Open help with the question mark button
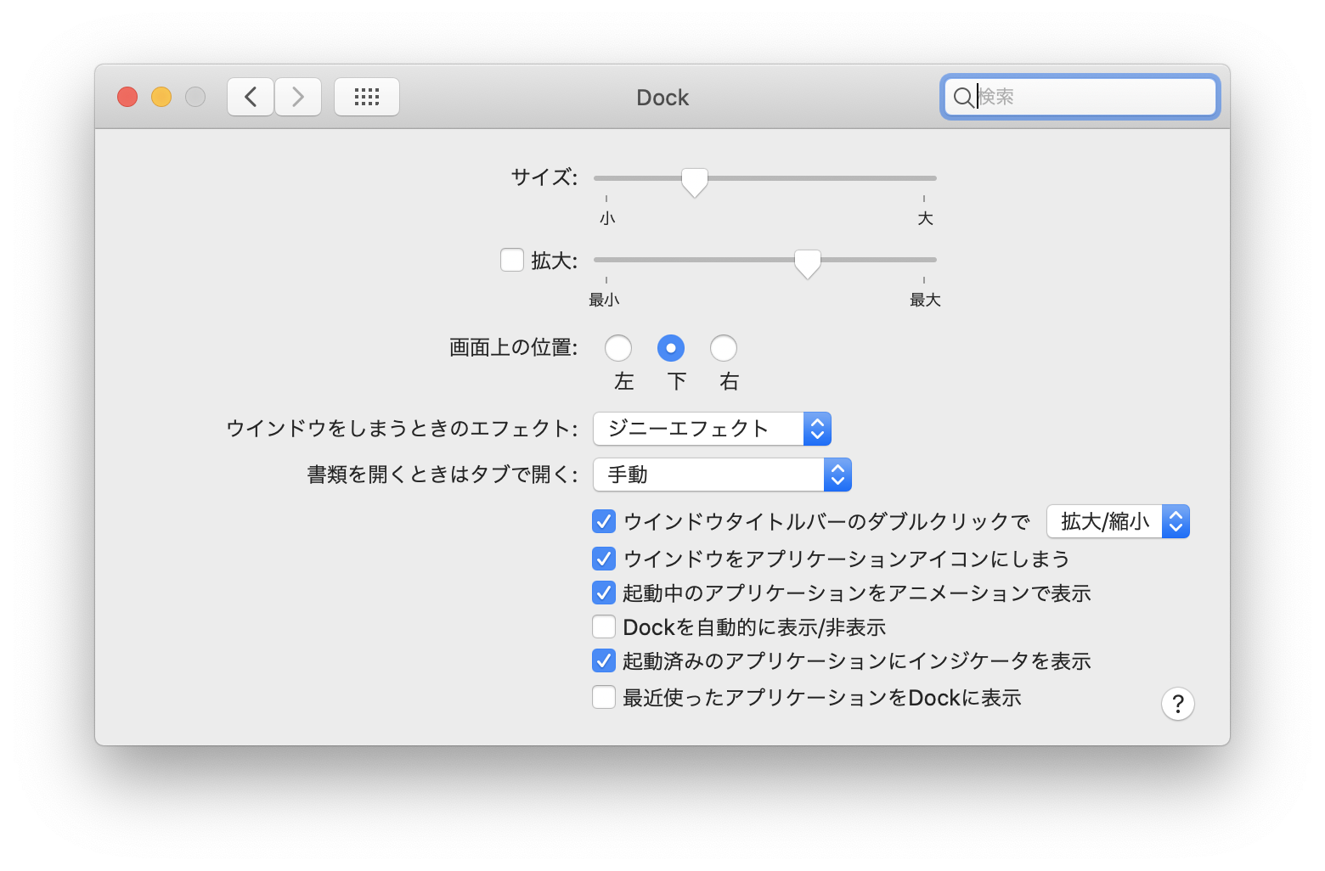 [x=1177, y=704]
